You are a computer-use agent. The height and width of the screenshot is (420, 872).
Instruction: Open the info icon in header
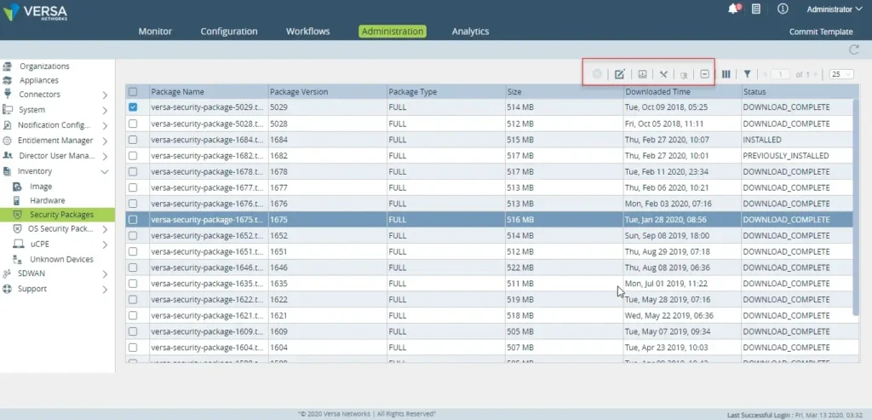783,9
